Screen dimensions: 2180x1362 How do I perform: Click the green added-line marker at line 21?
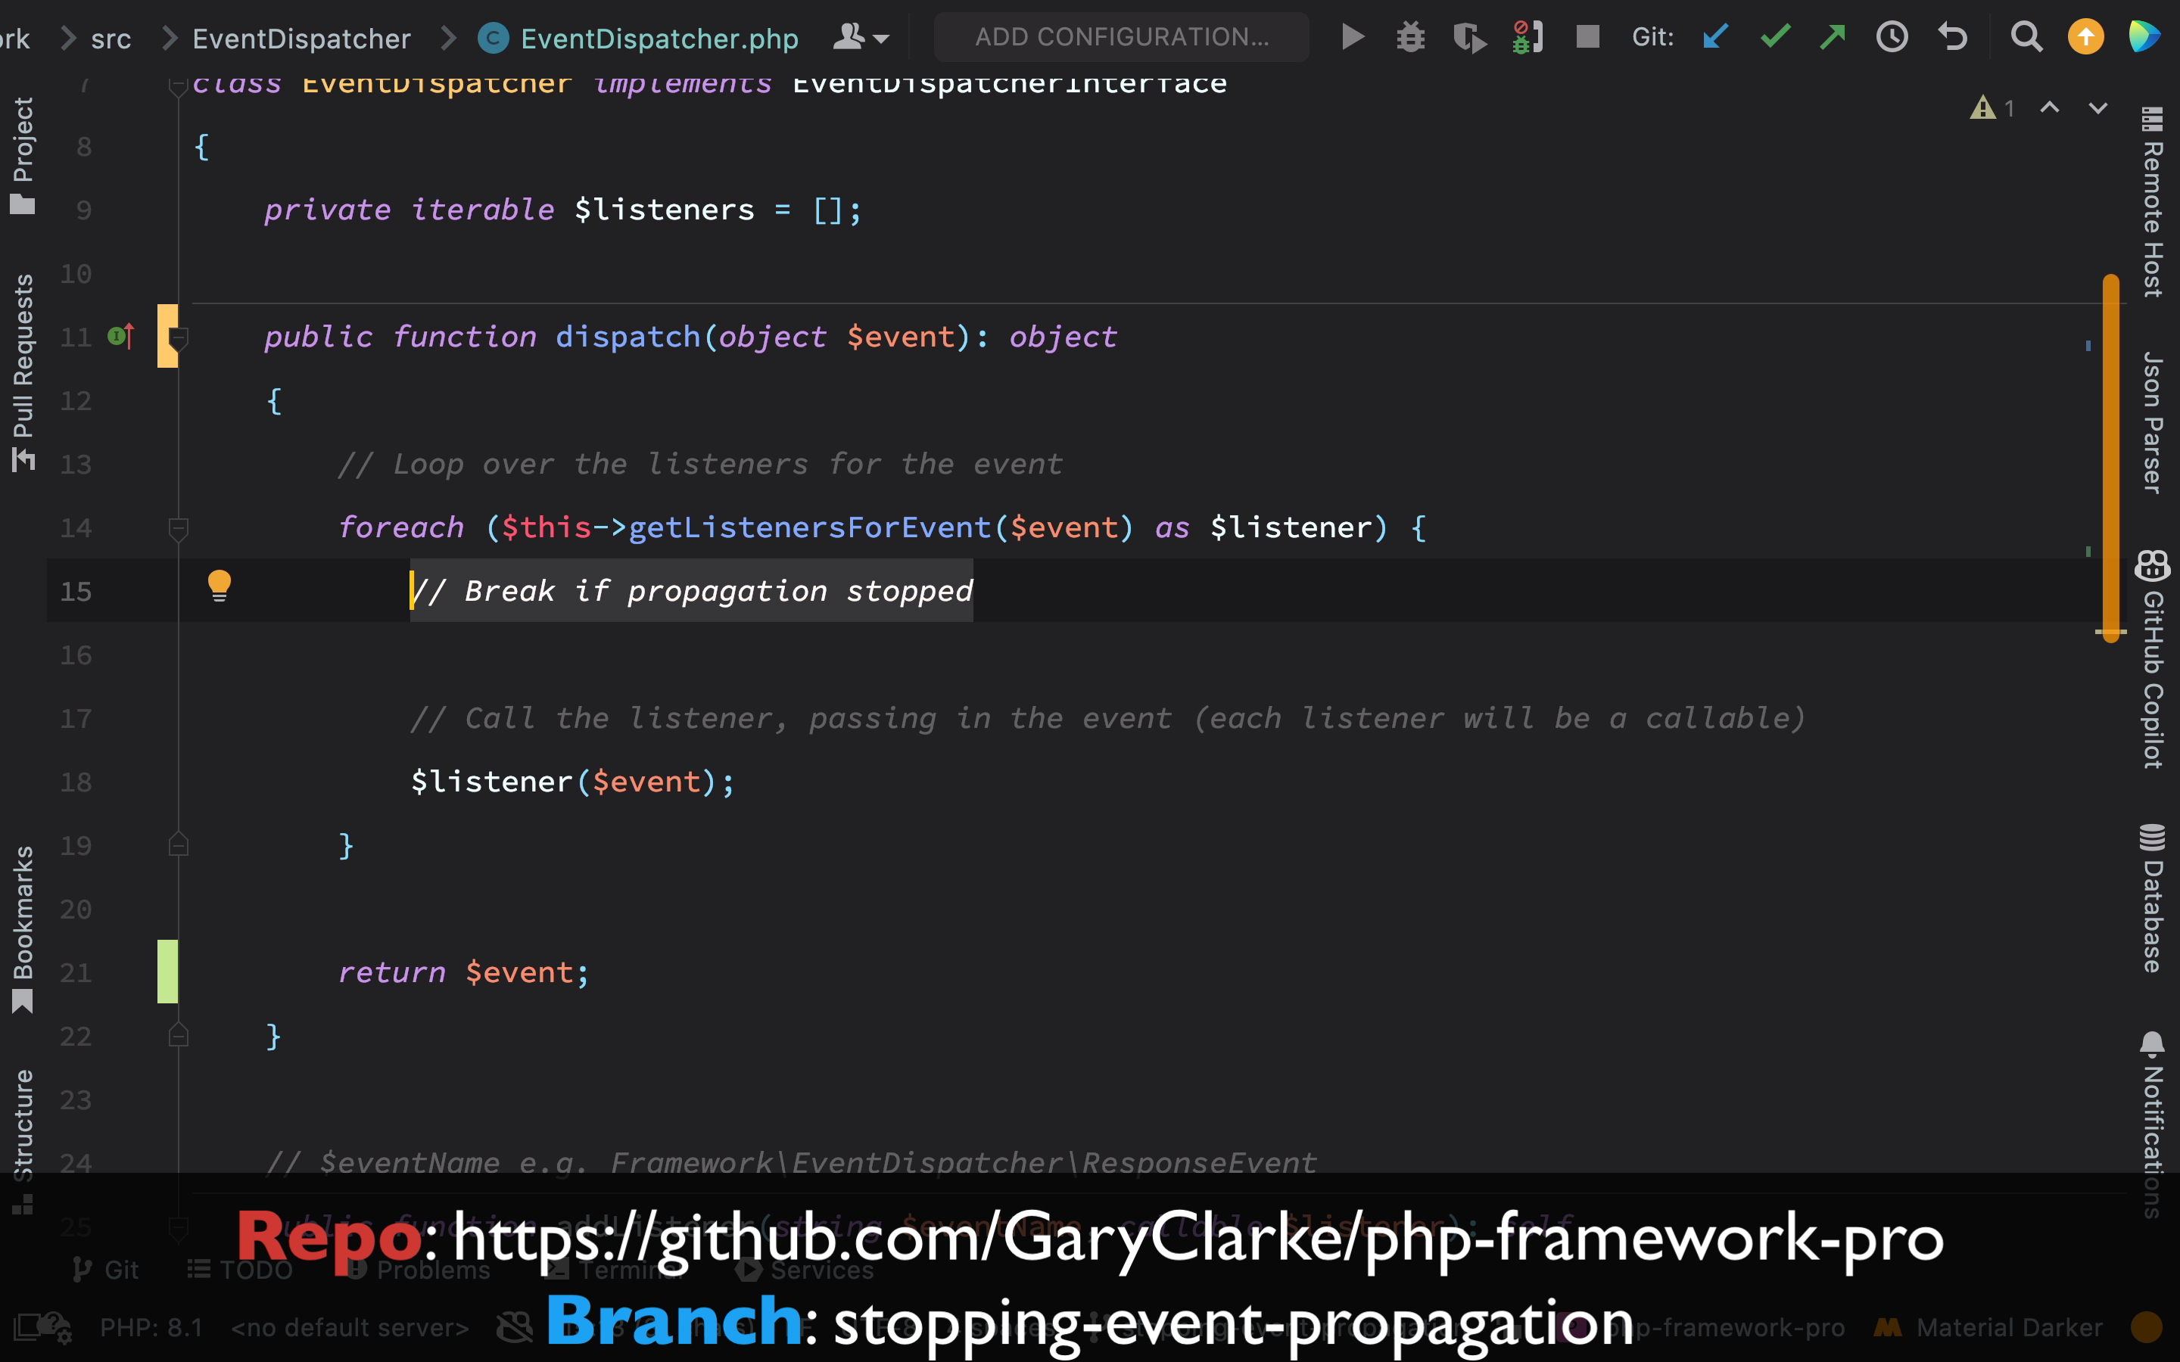point(167,971)
